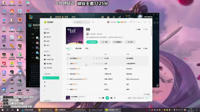The height and width of the screenshot is (112, 200).
Task: Open 视频 (Video) section in sidebar
Action: (46, 41)
